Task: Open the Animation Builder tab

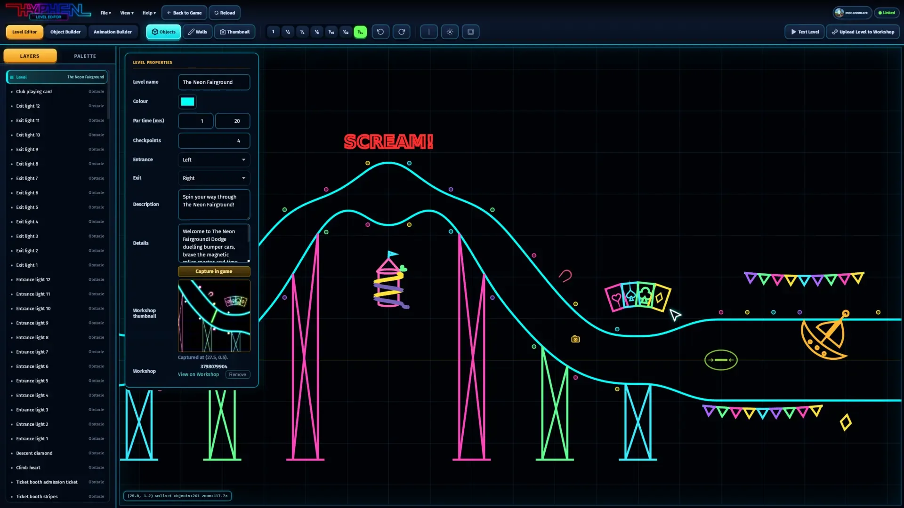Action: pos(113,32)
